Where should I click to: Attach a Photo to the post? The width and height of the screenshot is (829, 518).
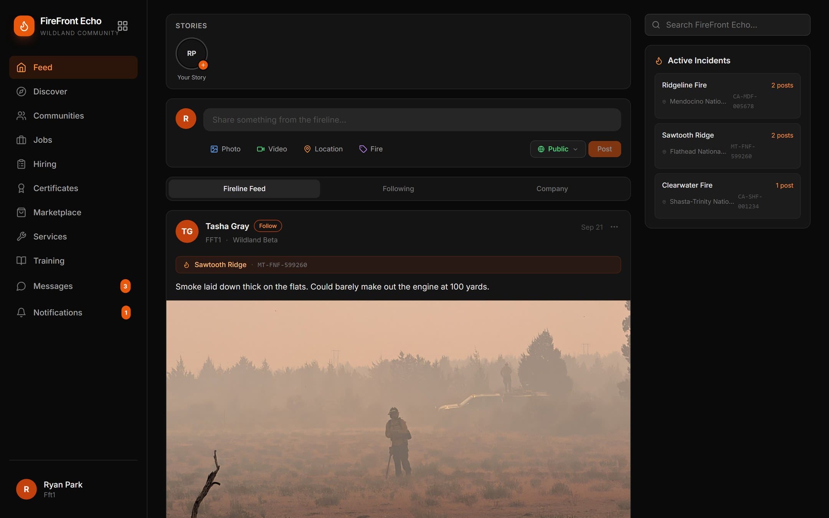tap(225, 149)
